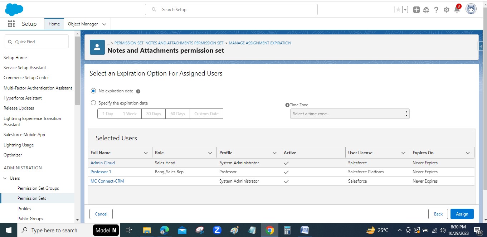487x237 pixels.
Task: Select No expiration date radio button
Action: (93, 91)
